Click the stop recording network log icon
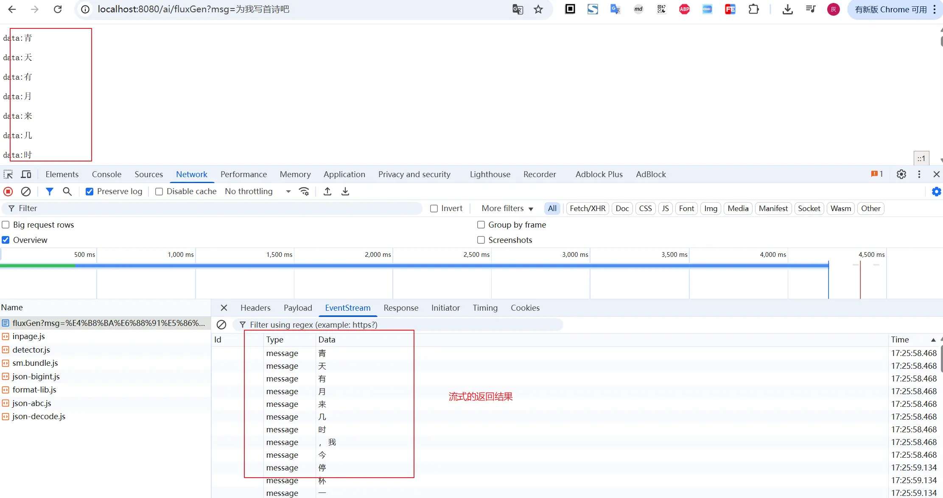943x498 pixels. pos(8,192)
